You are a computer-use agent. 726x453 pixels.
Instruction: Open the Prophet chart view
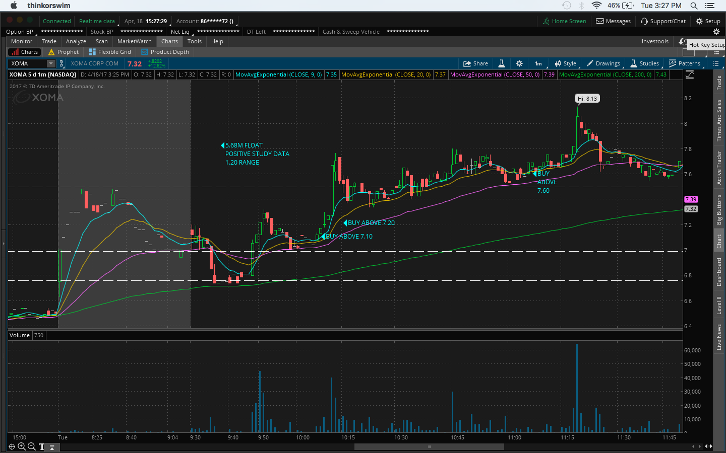pos(64,52)
